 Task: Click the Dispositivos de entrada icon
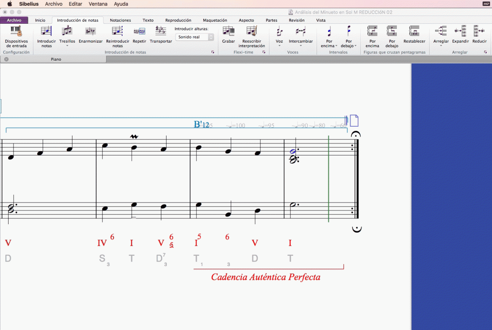pos(16,31)
